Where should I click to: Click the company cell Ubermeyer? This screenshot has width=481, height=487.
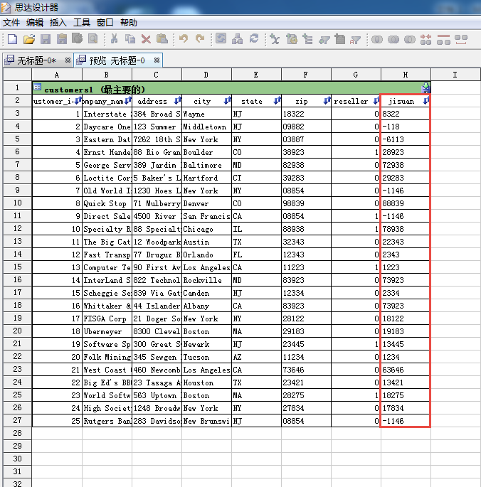[x=107, y=331]
